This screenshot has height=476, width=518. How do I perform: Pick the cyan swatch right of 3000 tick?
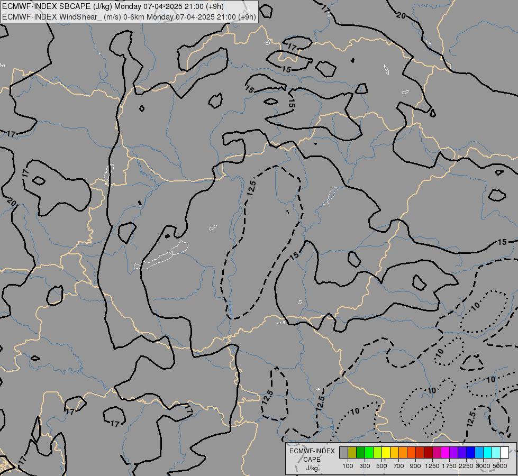[487, 452]
